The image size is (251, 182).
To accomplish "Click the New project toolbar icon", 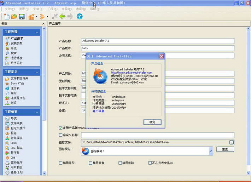I will pos(6,17).
